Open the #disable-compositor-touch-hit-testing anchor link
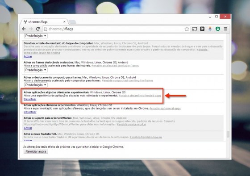Screen dimensions: 250x176 point(42,53)
